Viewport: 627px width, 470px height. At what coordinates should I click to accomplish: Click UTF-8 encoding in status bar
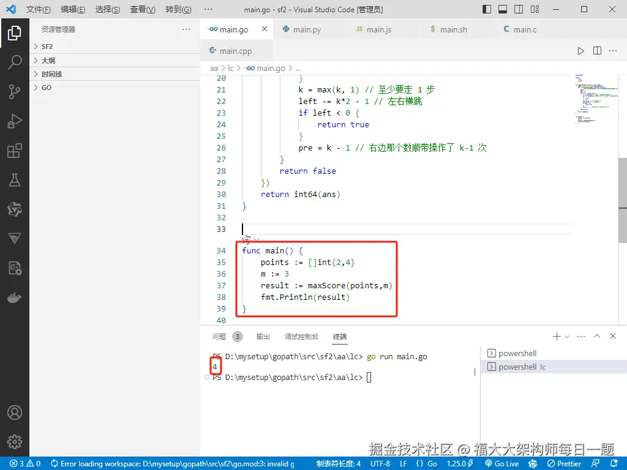[380, 464]
